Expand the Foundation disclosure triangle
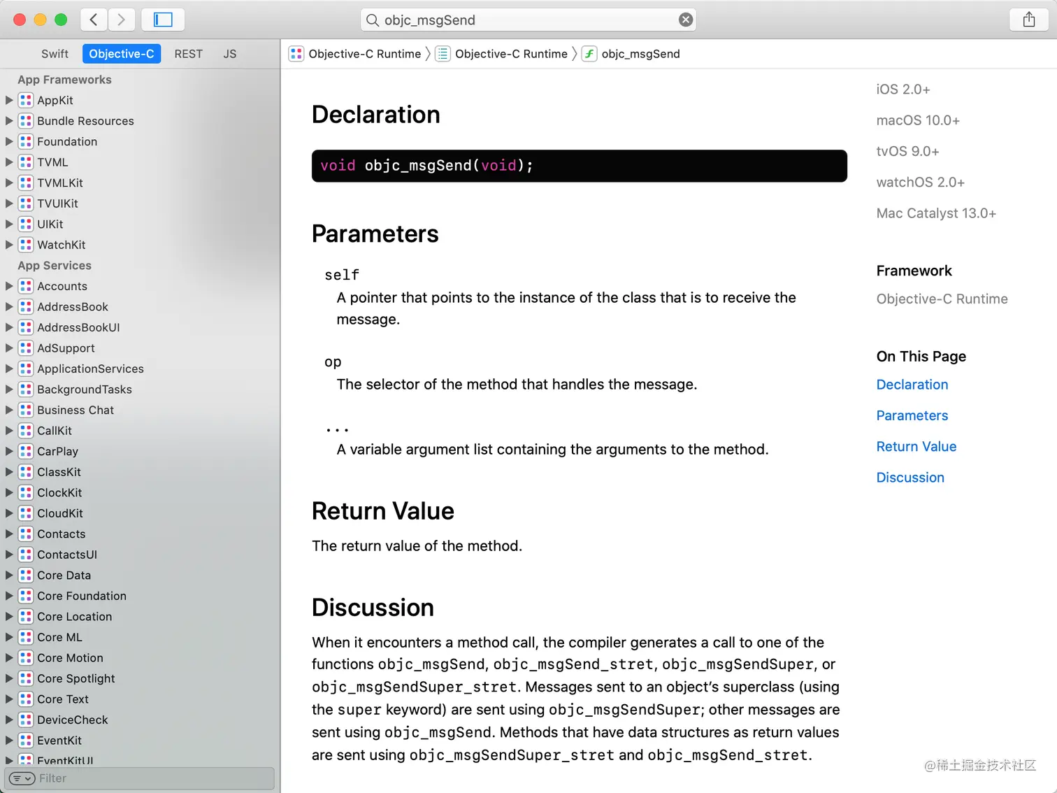 pyautogui.click(x=9, y=141)
